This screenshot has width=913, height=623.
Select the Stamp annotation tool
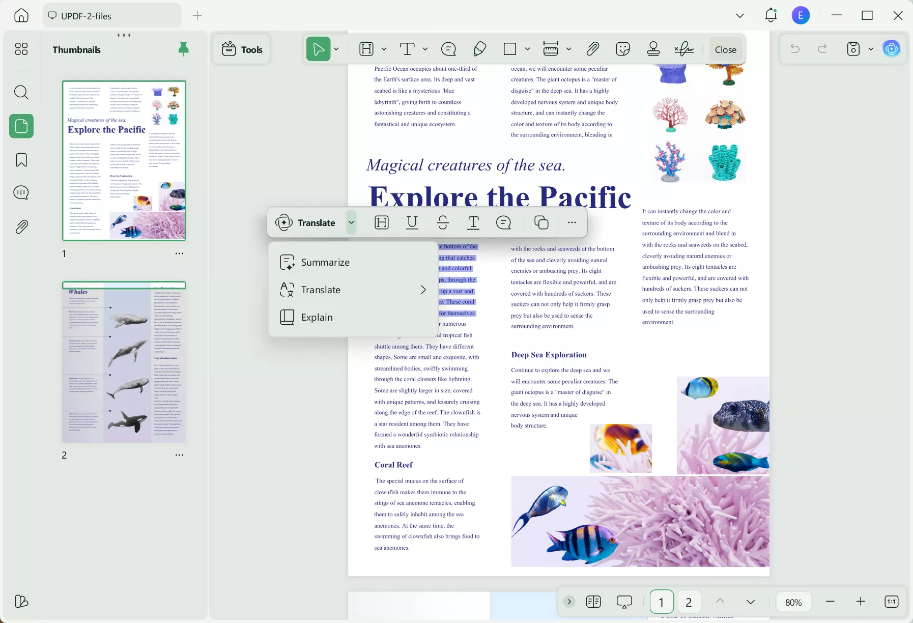click(x=653, y=49)
